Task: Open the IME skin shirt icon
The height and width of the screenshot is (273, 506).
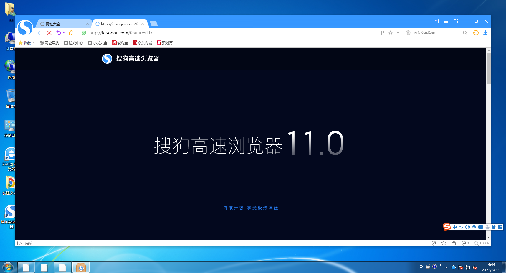Action: click(x=494, y=227)
